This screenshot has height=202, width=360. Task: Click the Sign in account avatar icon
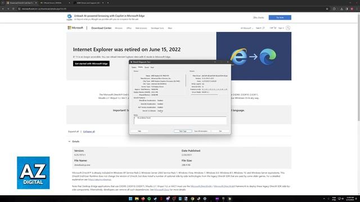click(288, 28)
